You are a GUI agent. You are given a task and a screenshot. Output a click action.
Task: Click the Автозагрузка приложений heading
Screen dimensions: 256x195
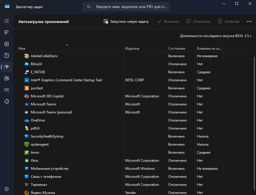click(44, 22)
